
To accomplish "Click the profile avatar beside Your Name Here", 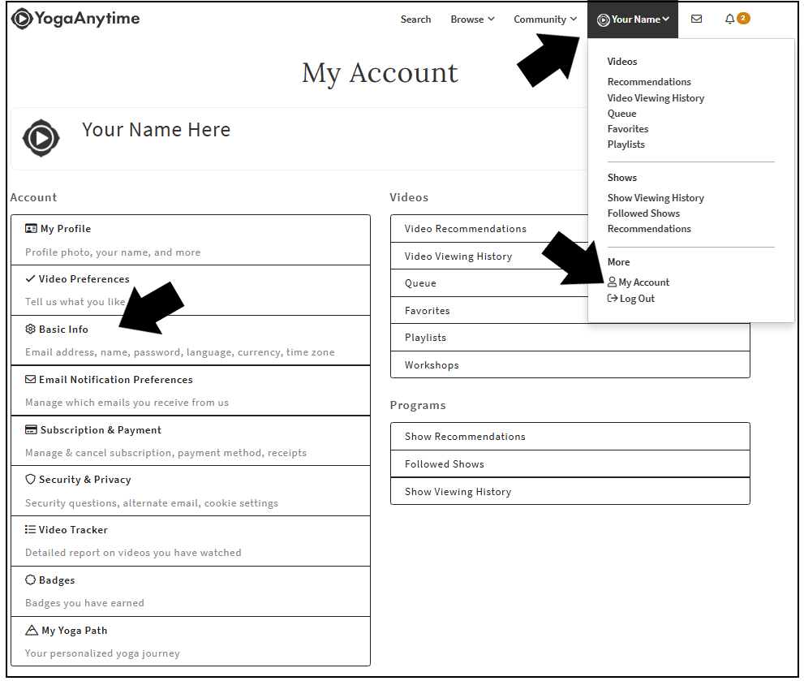I will (41, 138).
